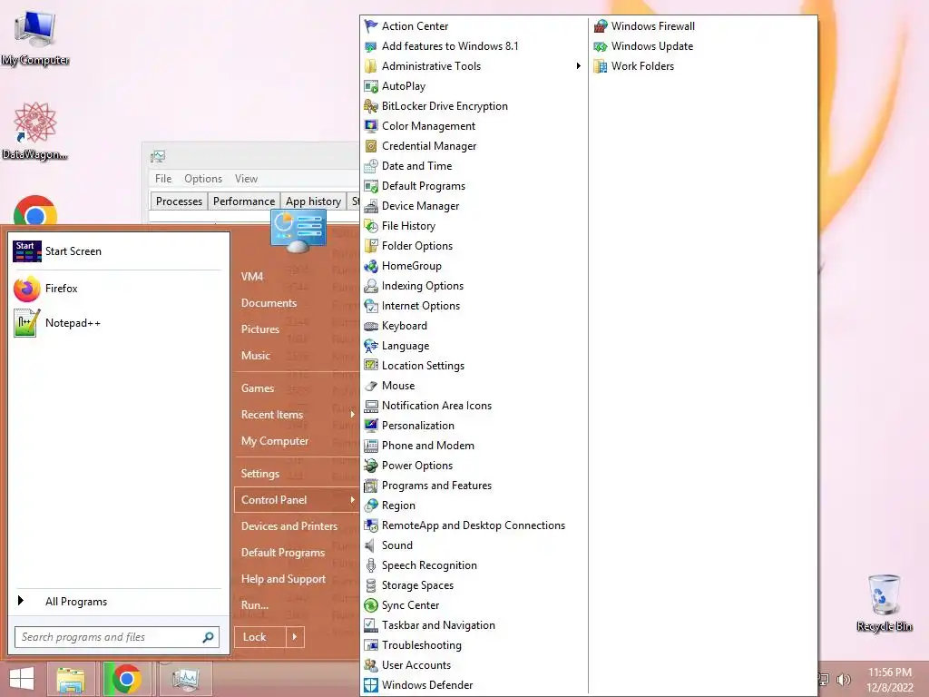The image size is (929, 697).
Task: Click Date and Time clock icon
Action: click(x=371, y=166)
